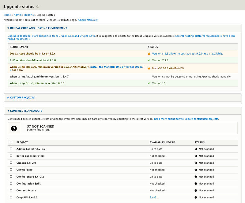The height and width of the screenshot is (203, 245).
Task: Click Check manually link
Action: [88, 20]
